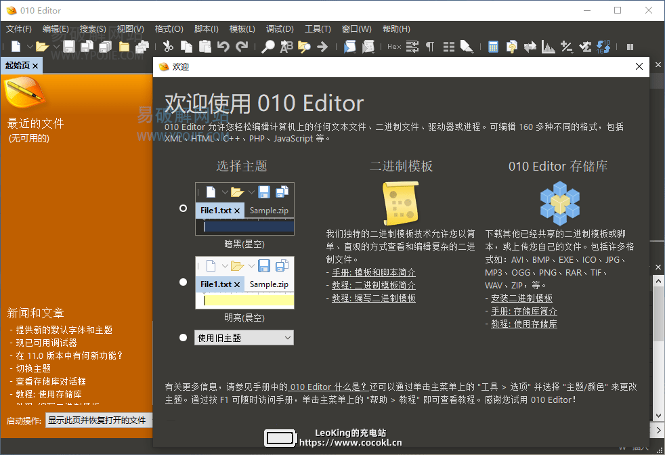Select the 使用旧主题 radio button
This screenshot has height=455, width=665.
(183, 338)
